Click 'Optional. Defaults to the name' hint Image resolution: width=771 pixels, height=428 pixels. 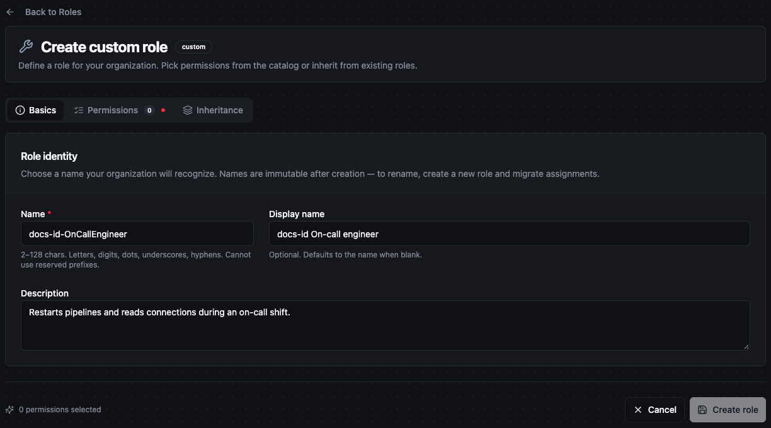click(345, 255)
